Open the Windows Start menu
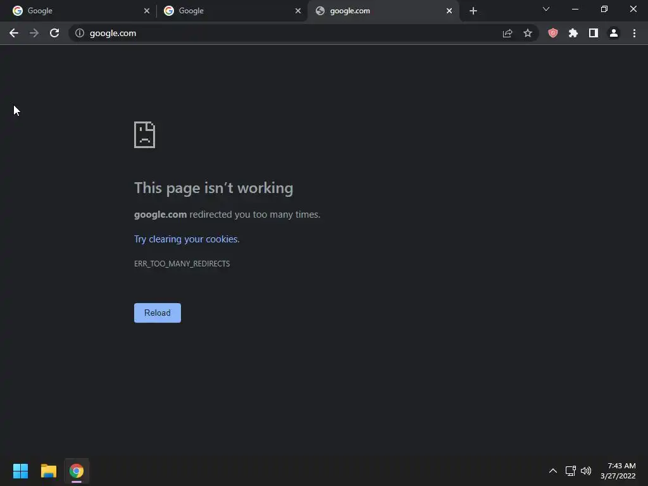Viewport: 648px width, 486px height. coord(20,471)
